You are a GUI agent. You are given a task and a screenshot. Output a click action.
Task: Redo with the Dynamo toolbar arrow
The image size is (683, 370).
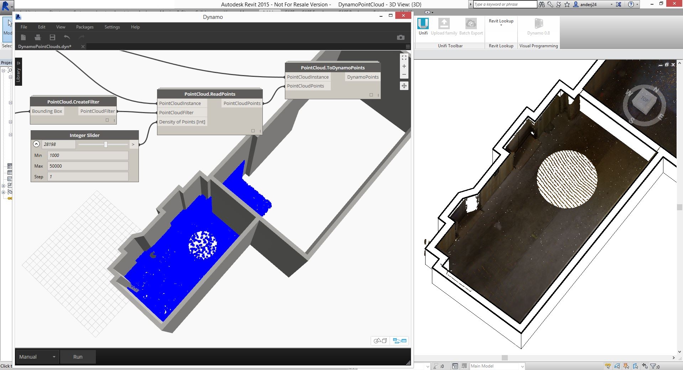[82, 37]
